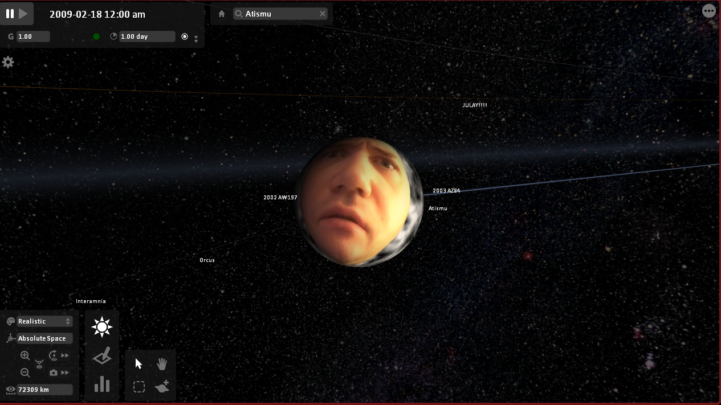This screenshot has height=405, width=721.
Task: Click the 2002 AW197 label
Action: coord(280,198)
